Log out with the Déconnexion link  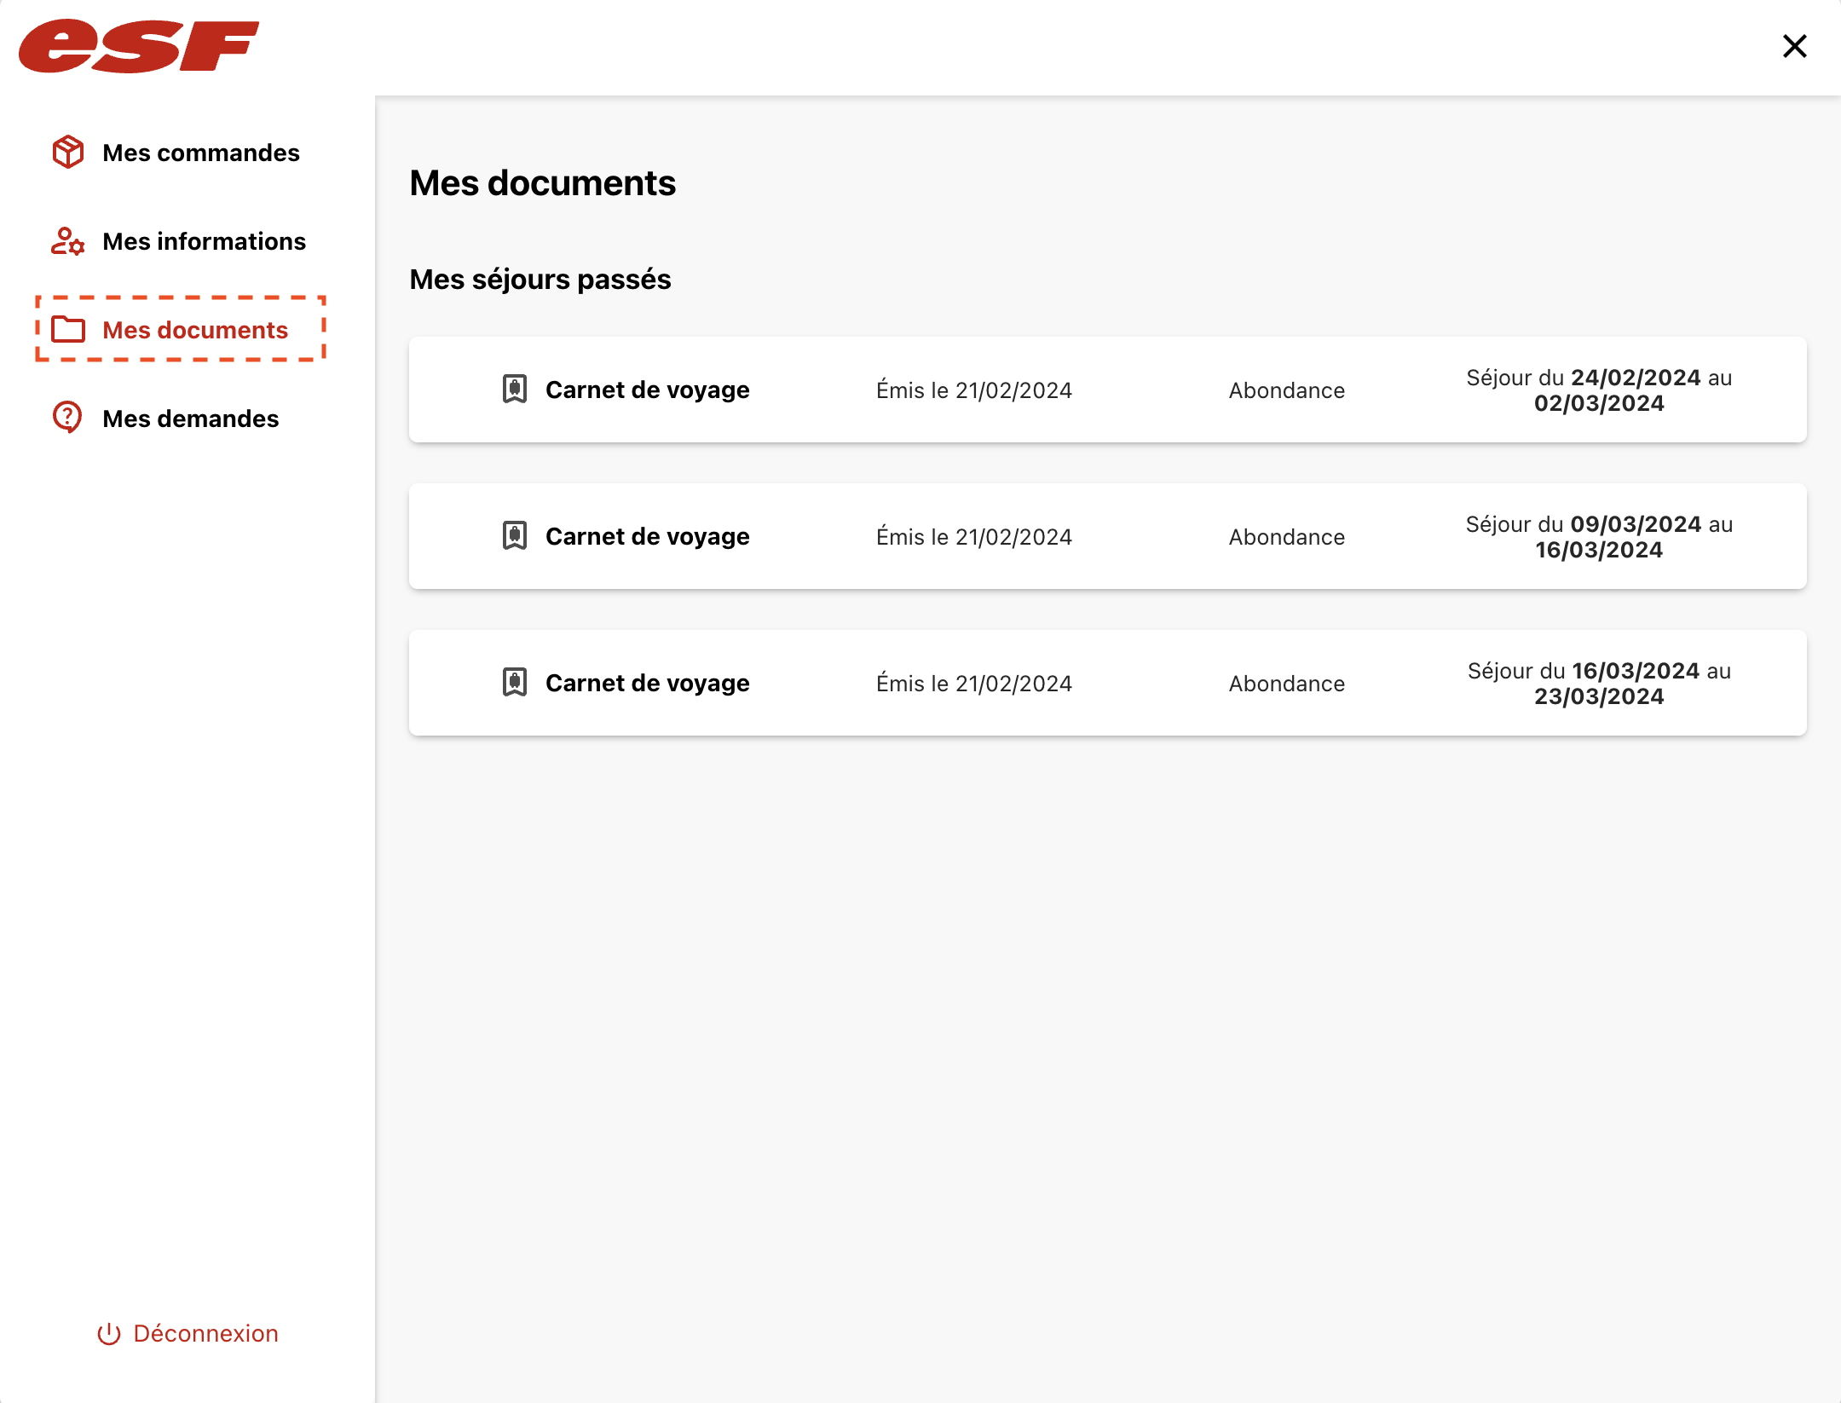pos(205,1334)
